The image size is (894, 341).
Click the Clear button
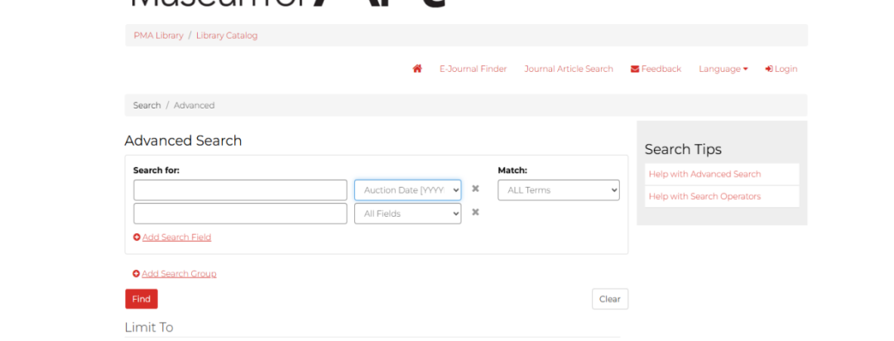609,299
